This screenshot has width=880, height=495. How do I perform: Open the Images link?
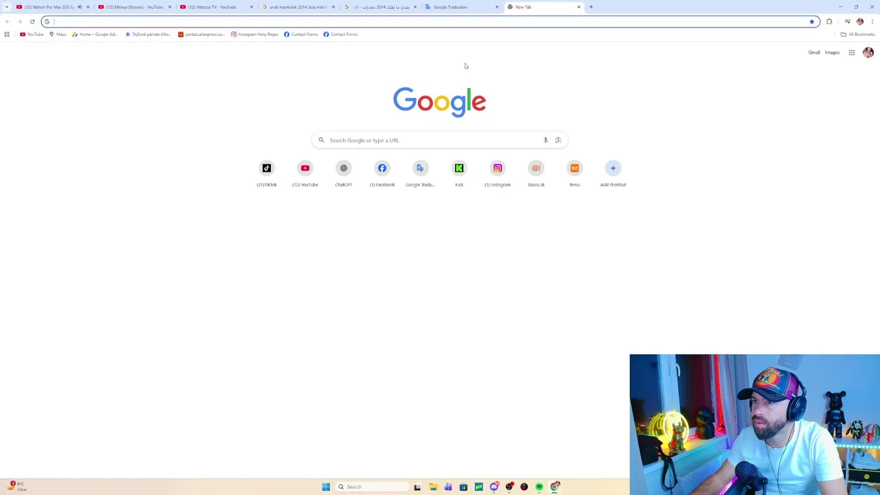coord(832,52)
